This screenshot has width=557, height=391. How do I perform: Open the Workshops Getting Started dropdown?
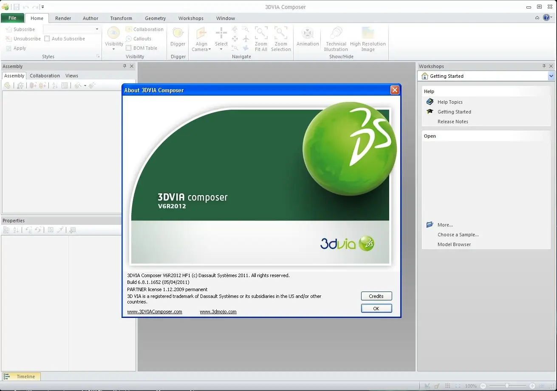click(x=551, y=76)
